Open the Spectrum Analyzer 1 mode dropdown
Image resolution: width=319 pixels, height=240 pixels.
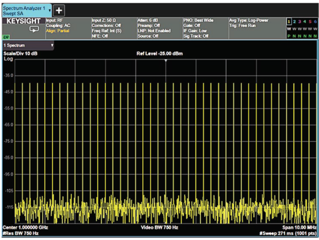49,11
